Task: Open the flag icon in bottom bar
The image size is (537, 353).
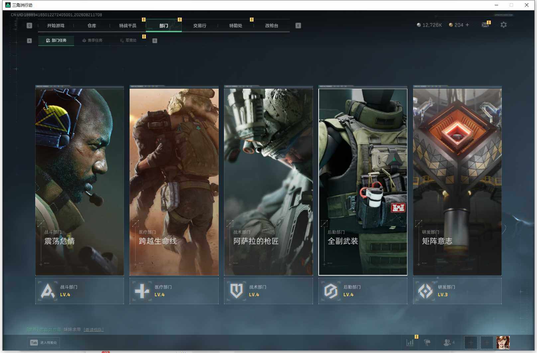Action: 427,342
